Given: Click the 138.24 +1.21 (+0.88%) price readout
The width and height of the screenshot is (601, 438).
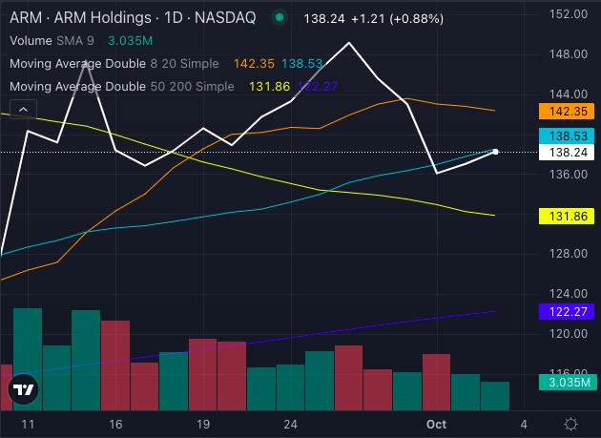Looking at the screenshot, I should click(x=374, y=18).
